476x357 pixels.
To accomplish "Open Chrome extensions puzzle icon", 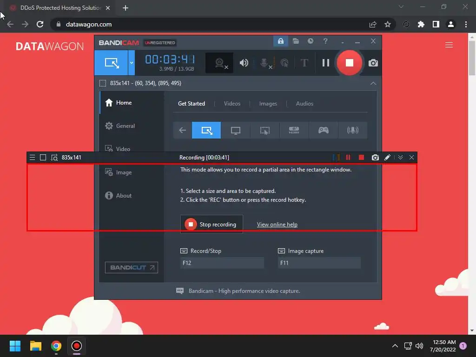I will [421, 24].
